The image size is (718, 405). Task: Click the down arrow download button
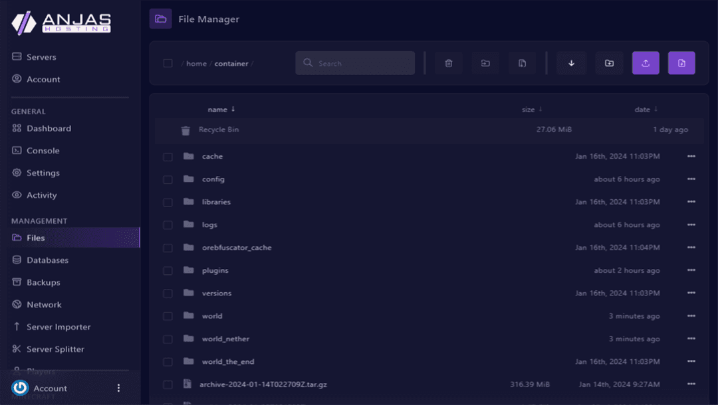pos(571,63)
